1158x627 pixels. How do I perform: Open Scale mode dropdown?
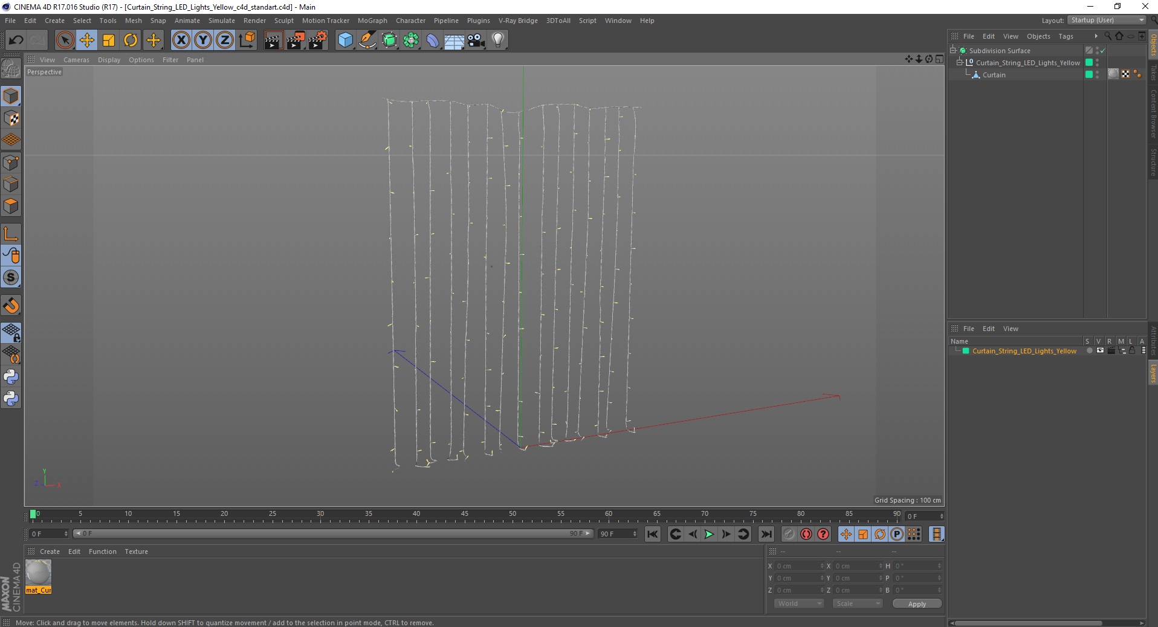point(858,603)
